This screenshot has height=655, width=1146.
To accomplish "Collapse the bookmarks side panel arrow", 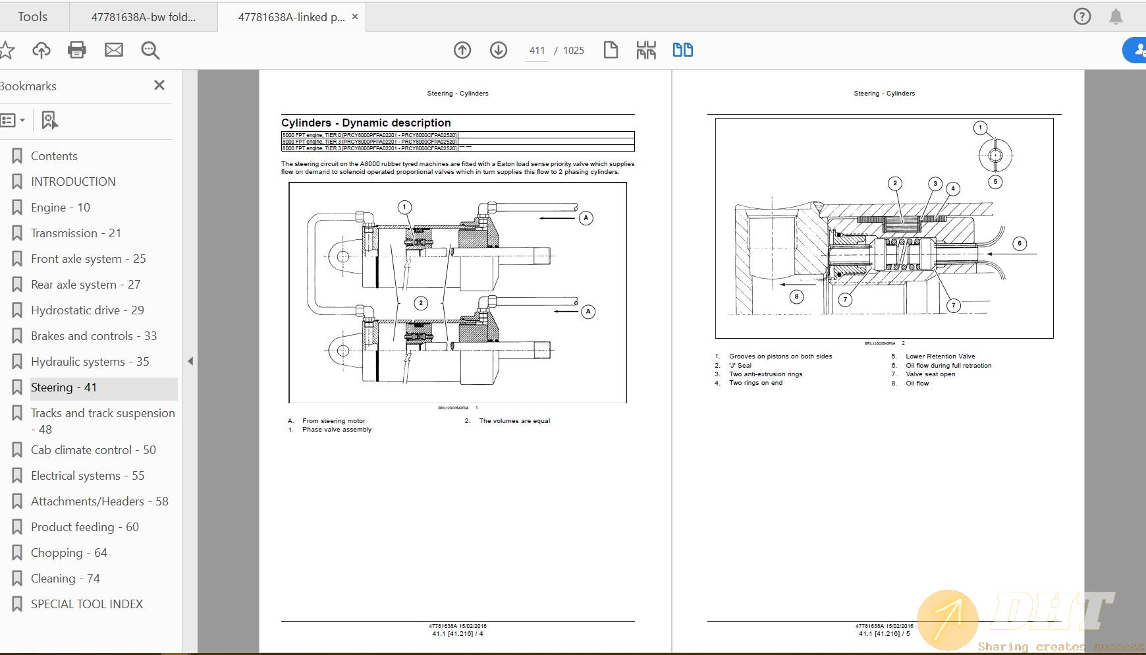I will click(190, 361).
